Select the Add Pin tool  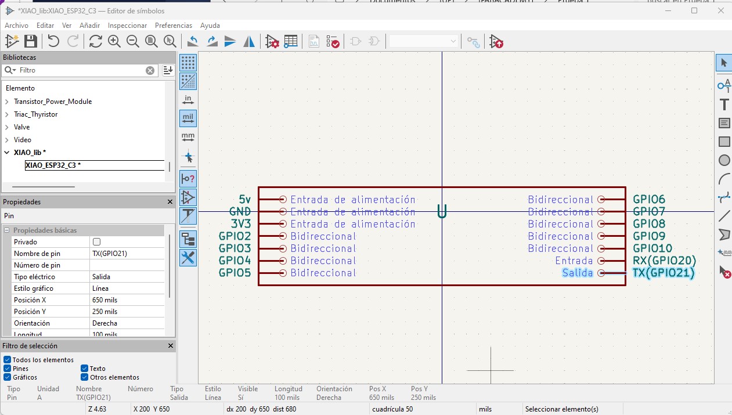coord(724,86)
